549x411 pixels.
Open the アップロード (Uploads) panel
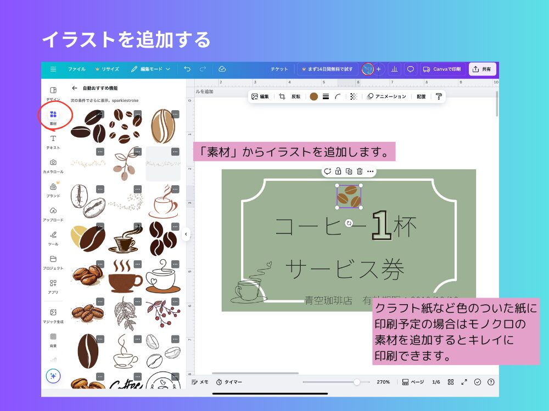[53, 212]
